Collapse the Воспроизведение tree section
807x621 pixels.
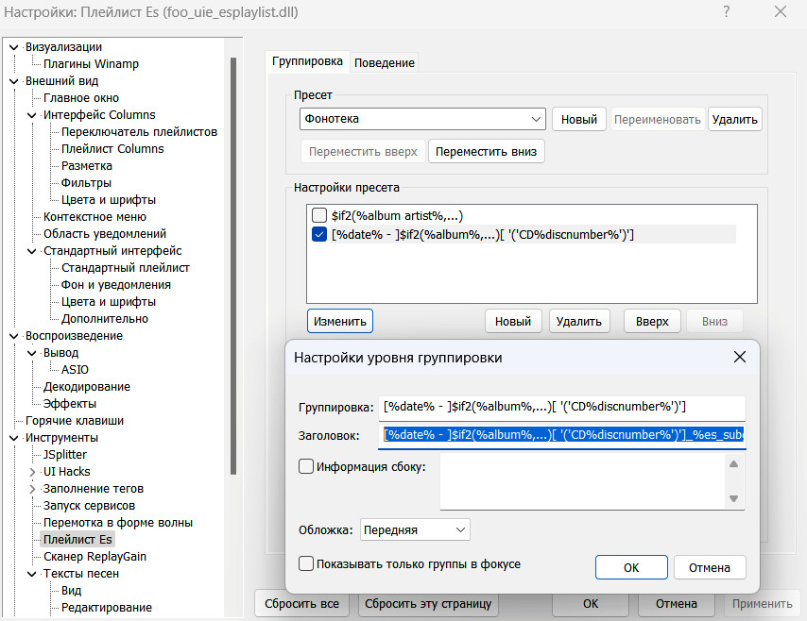tap(14, 336)
